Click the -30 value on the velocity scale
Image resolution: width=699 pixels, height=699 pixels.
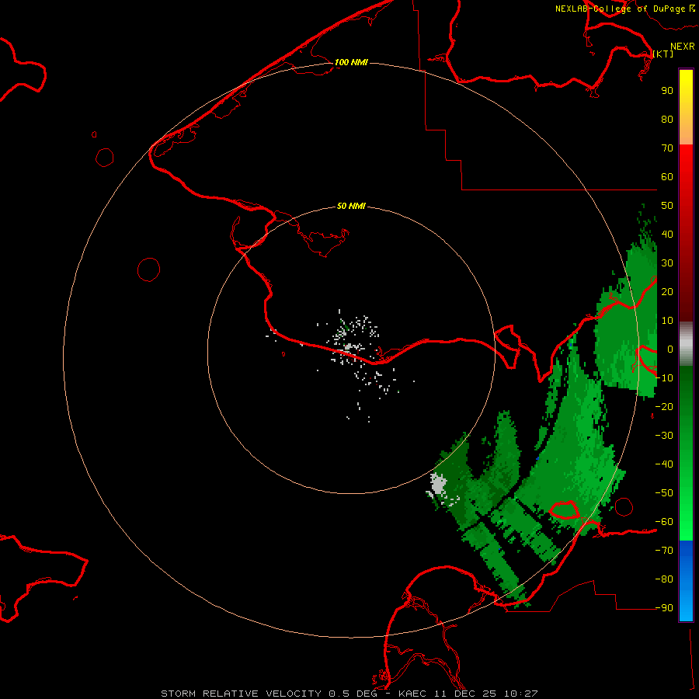[664, 436]
